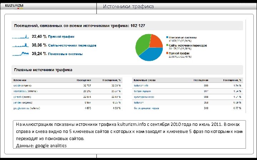Click the Источники column header
The height and width of the screenshot is (160, 257).
(20, 80)
